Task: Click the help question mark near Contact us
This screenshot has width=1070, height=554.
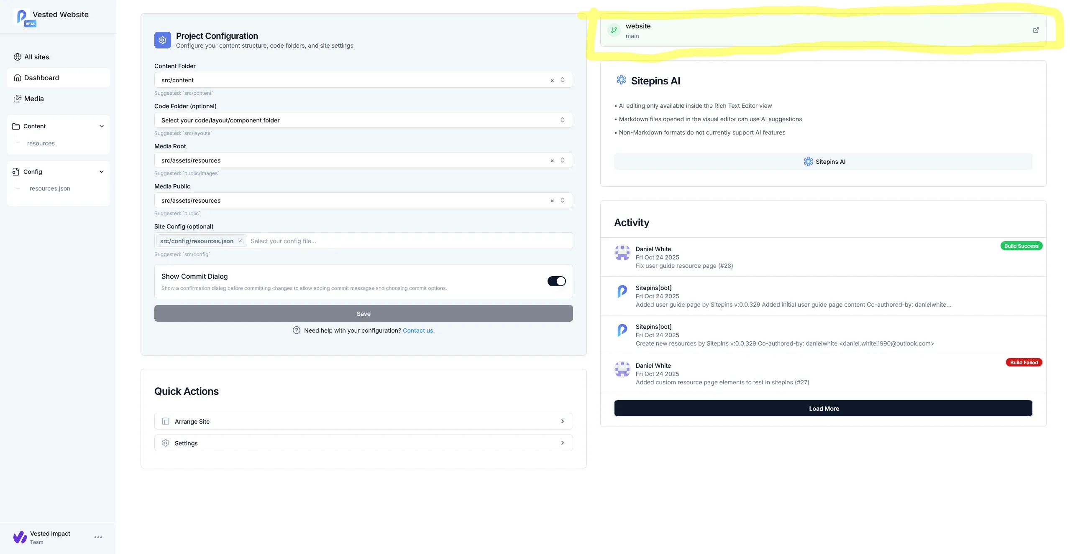Action: pos(297,330)
